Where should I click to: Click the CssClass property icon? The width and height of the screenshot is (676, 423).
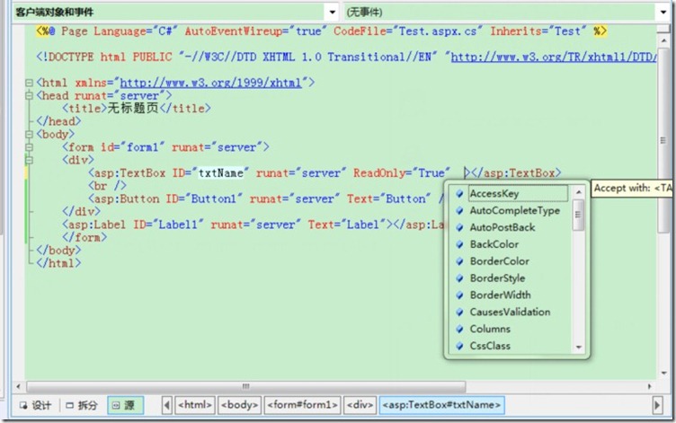(459, 346)
